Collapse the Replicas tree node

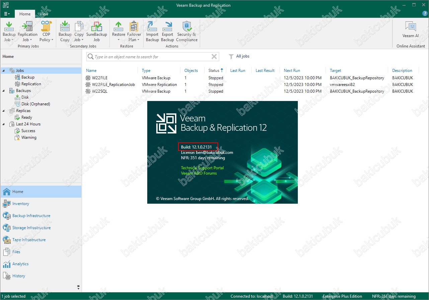(3, 111)
